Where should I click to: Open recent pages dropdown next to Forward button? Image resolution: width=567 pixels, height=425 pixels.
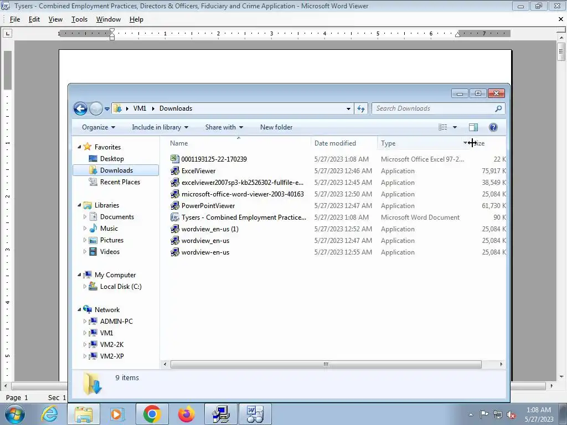pos(107,108)
